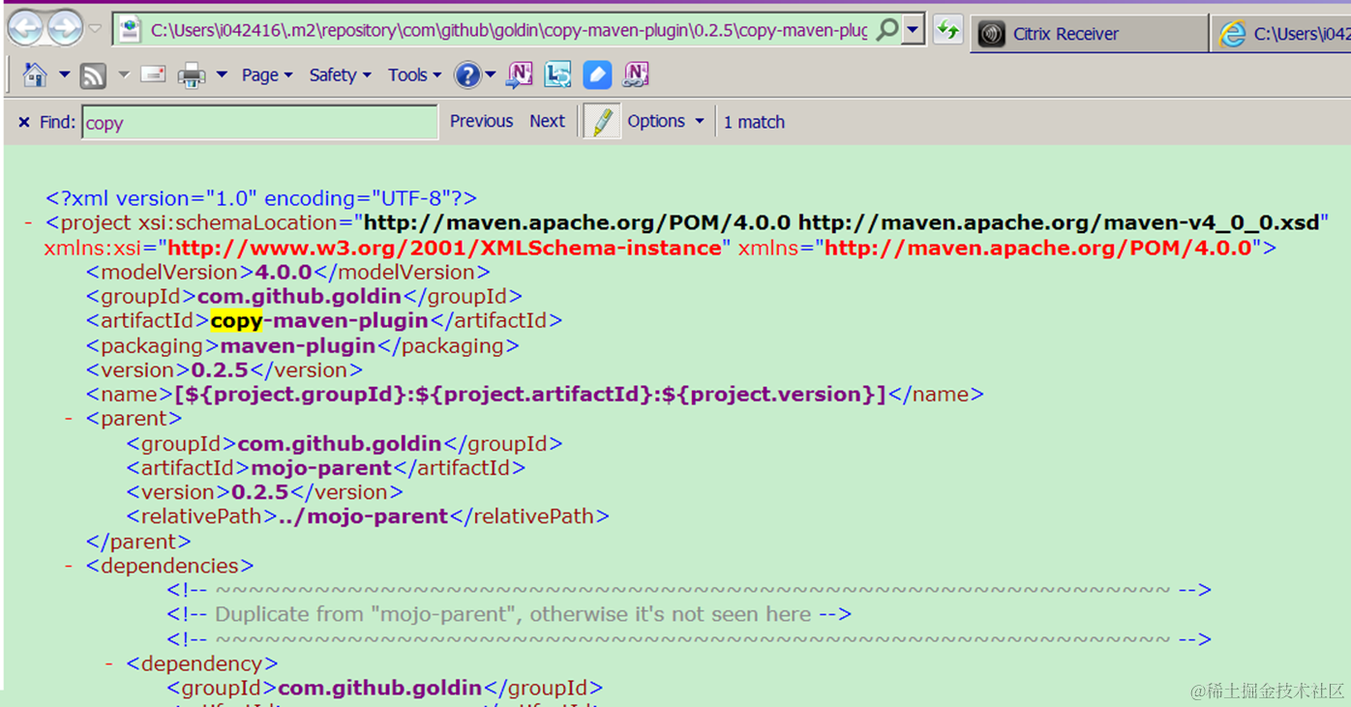Open the recent pages dropdown beside Forward
1351x707 pixels.
95,29
